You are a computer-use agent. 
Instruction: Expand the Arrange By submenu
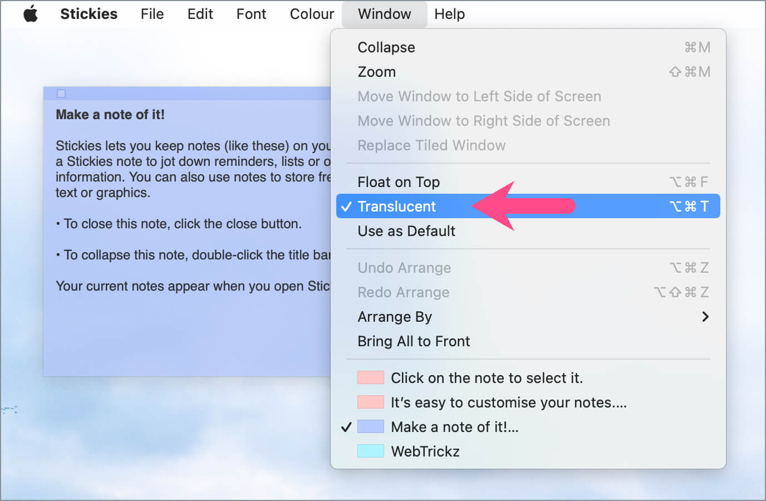[395, 317]
